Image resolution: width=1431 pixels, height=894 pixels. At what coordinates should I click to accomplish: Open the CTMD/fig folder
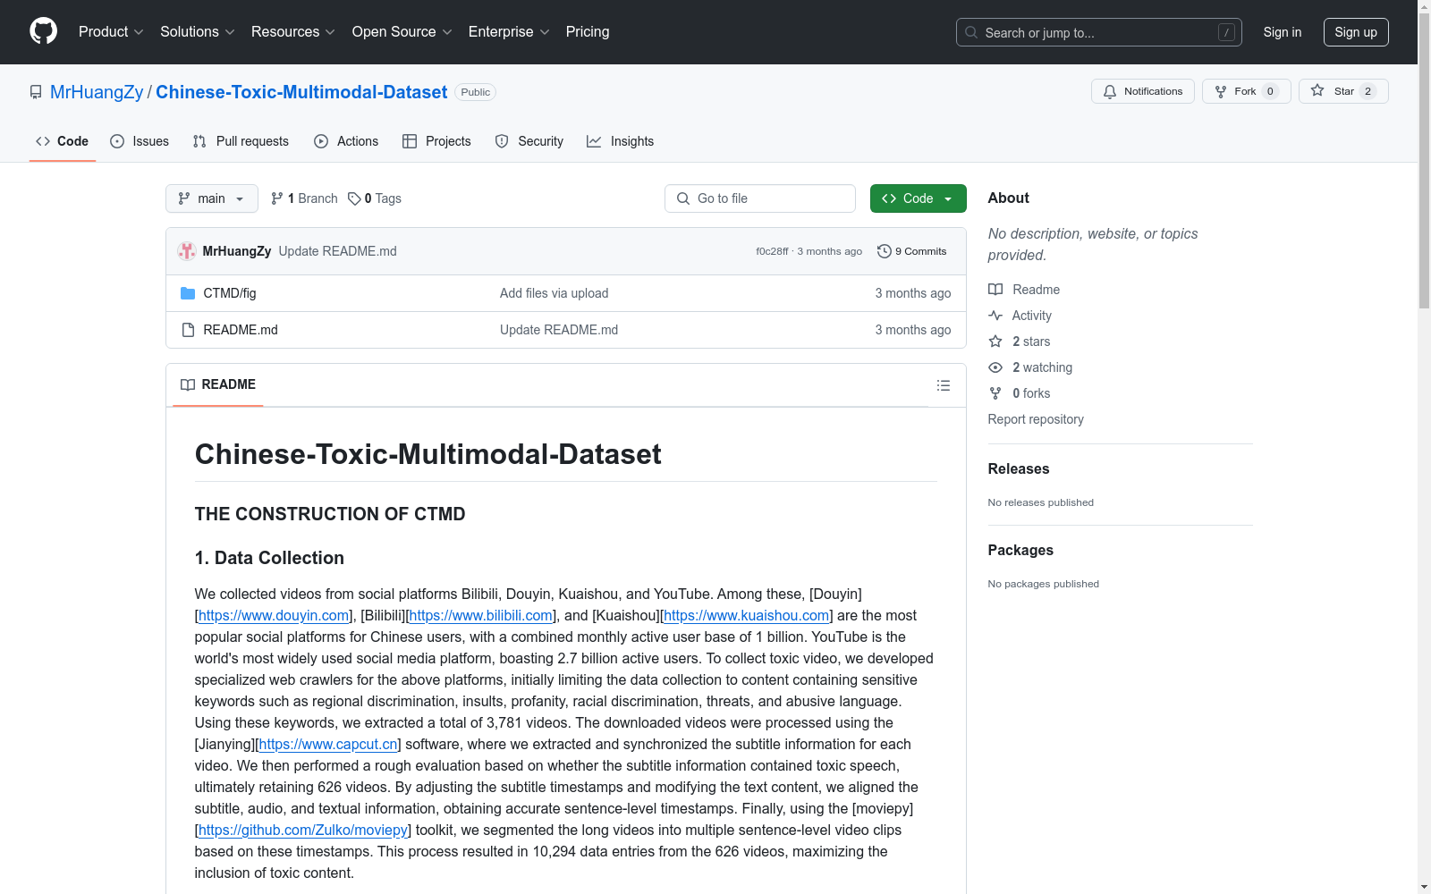(x=230, y=293)
